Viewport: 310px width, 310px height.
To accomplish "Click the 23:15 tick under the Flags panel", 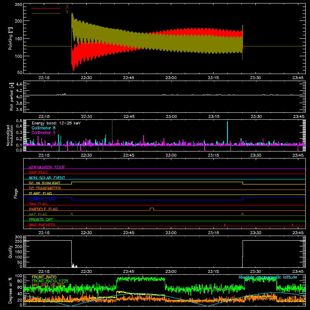I will (214, 233).
